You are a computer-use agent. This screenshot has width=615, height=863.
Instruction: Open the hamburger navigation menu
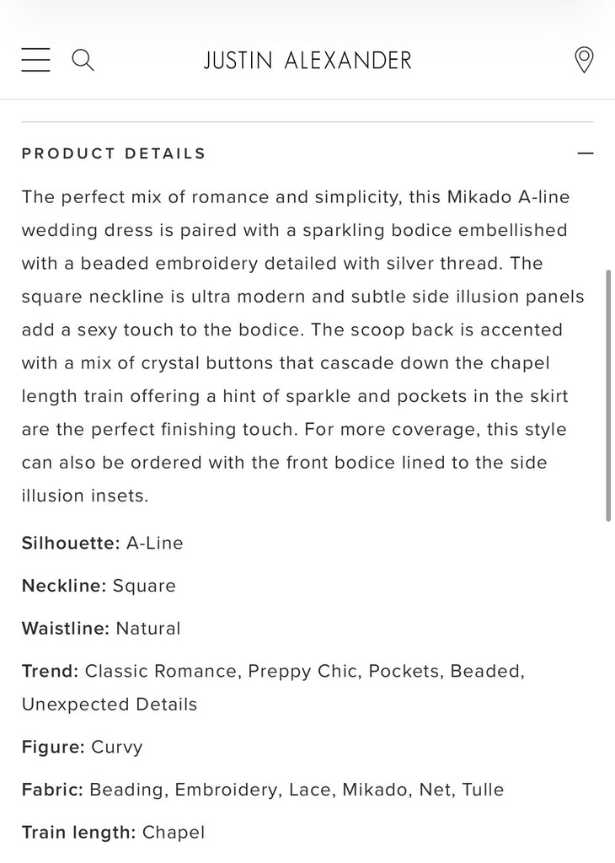(x=36, y=60)
